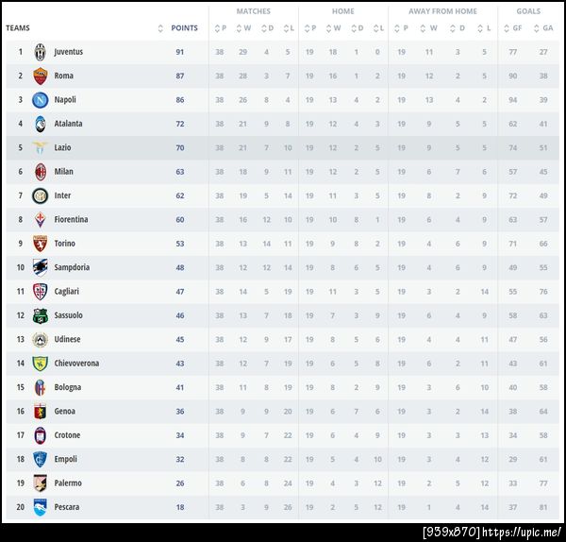Select the Palermo table row name
The width and height of the screenshot is (566, 542).
coord(68,483)
